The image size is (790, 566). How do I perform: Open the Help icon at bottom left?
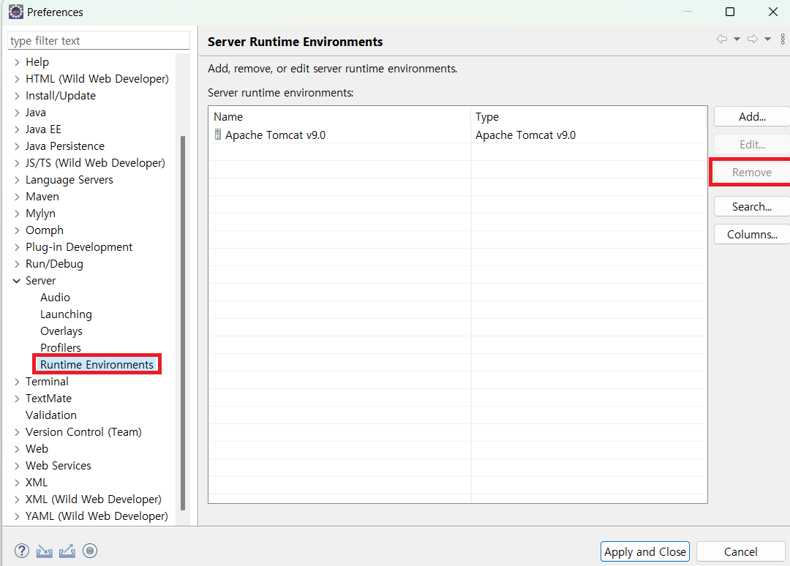(22, 551)
